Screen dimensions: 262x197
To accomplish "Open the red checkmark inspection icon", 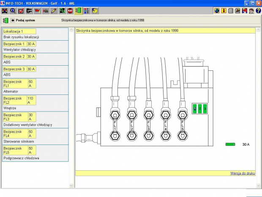I will pos(21,11).
